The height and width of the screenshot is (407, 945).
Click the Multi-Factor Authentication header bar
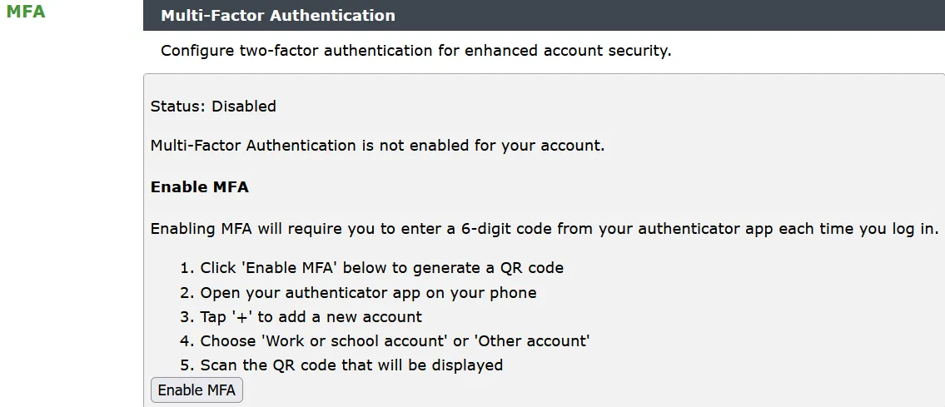[544, 15]
